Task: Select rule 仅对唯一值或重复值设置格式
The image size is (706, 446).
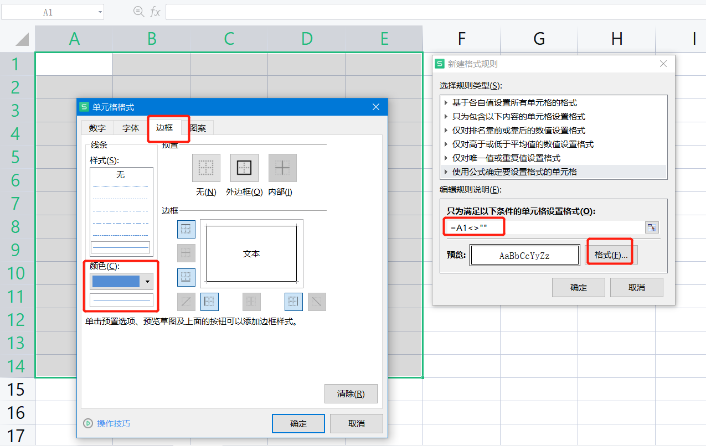Action: (554, 158)
